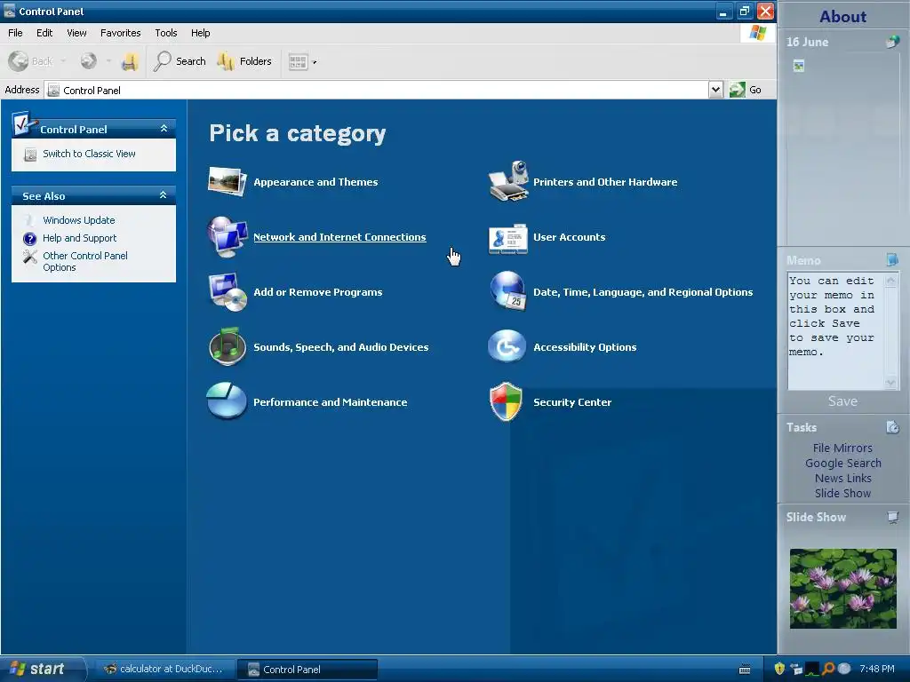Click the About heading in sidebar
The image size is (910, 682).
tap(842, 16)
